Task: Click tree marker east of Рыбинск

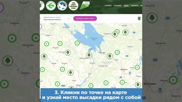Action: 110,56
